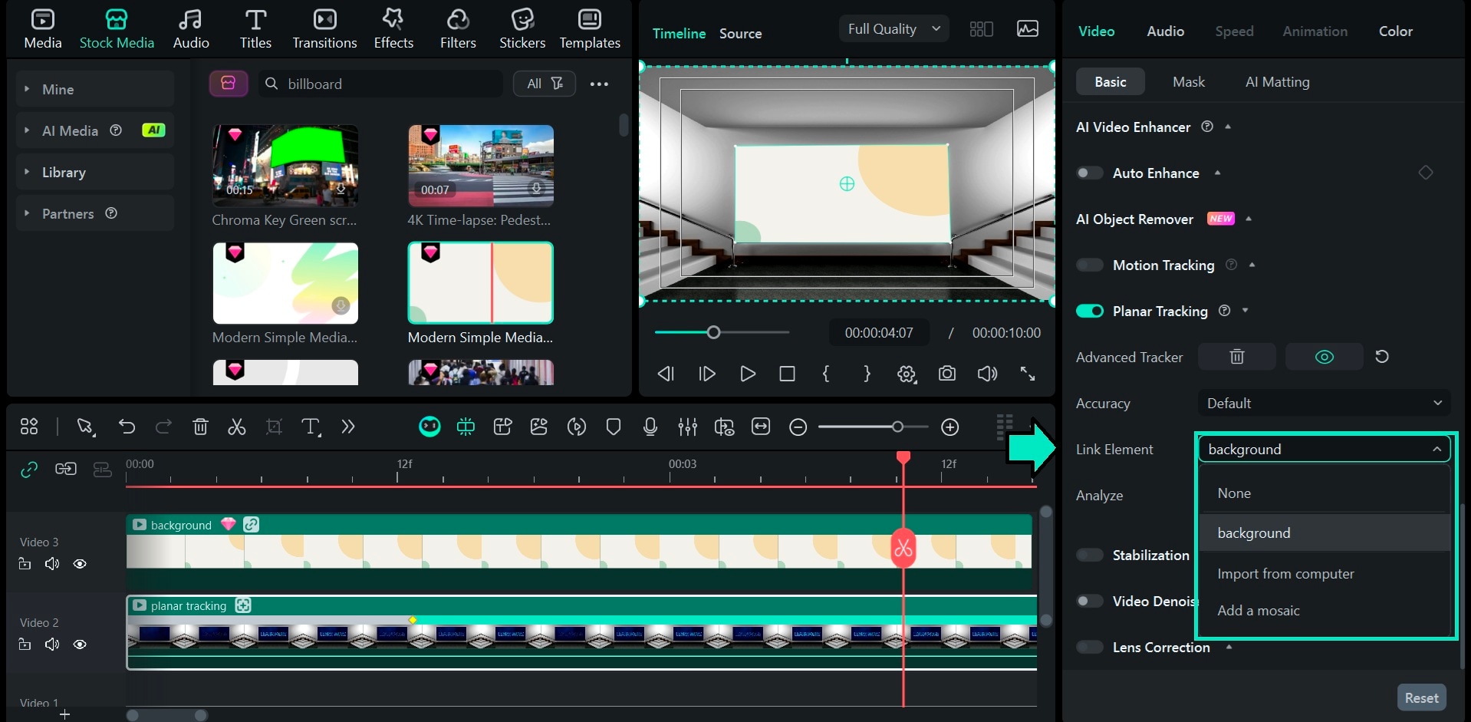Open the Filters panel
The height and width of the screenshot is (722, 1471).
click(458, 28)
